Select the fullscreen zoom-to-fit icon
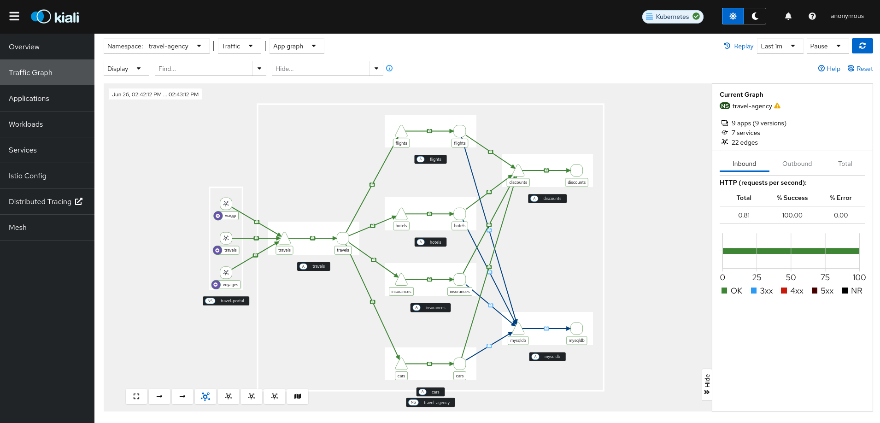Image resolution: width=880 pixels, height=423 pixels. 136,396
